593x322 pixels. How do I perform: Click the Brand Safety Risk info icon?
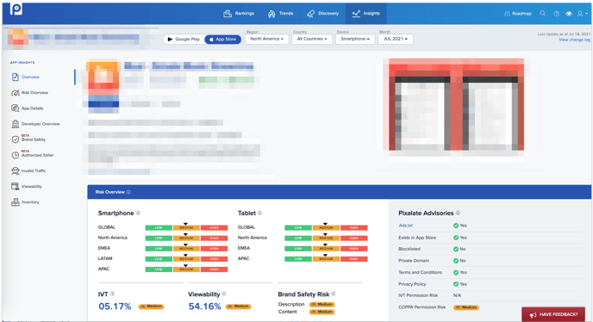point(334,294)
